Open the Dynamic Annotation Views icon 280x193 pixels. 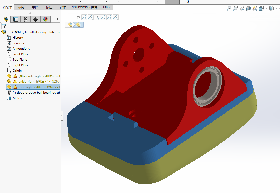coord(255,8)
